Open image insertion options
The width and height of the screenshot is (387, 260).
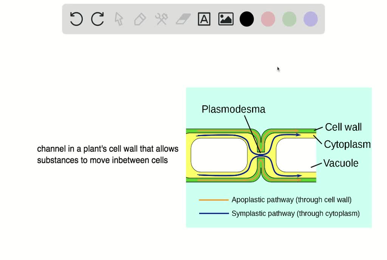pos(225,19)
